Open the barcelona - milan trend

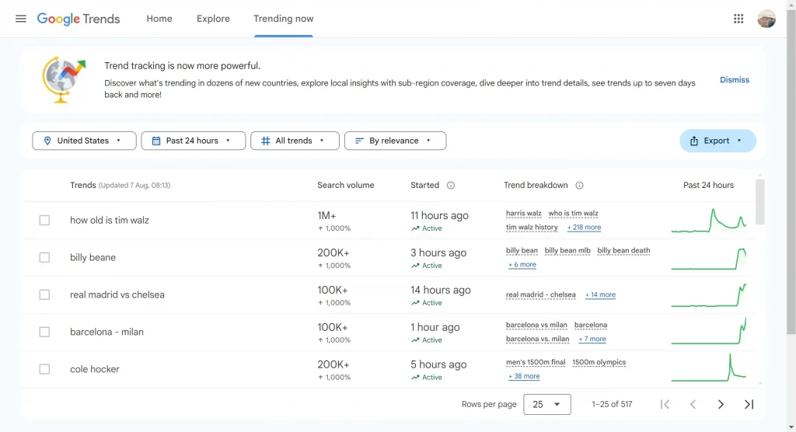tap(106, 332)
